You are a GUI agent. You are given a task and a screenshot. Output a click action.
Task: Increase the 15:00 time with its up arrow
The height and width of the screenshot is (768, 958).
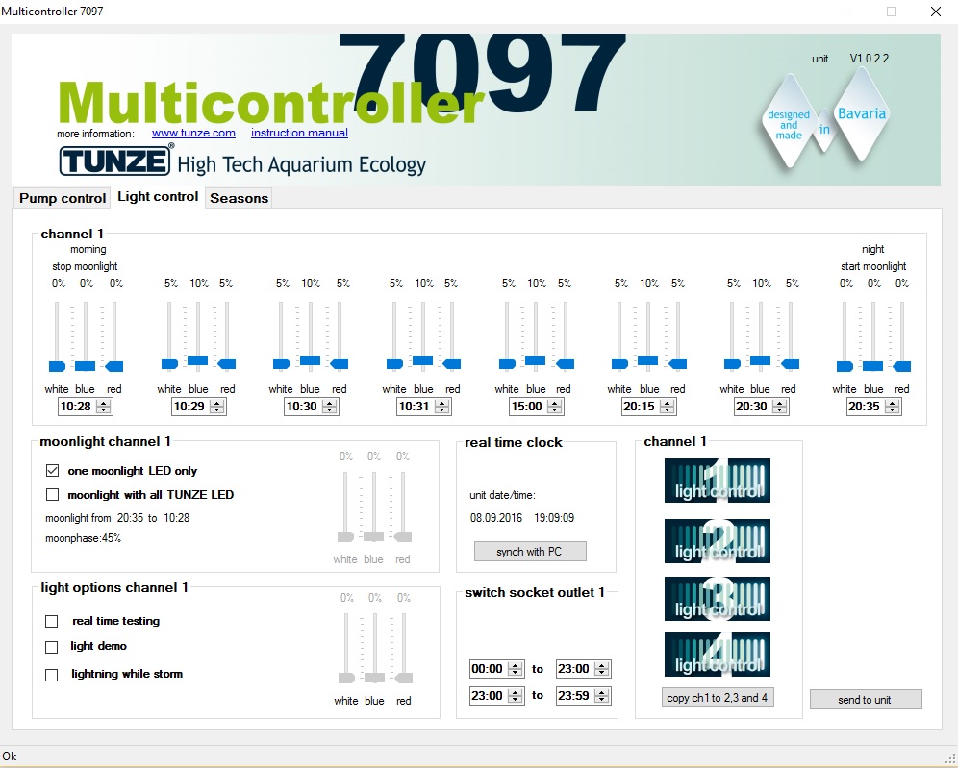[x=555, y=403]
